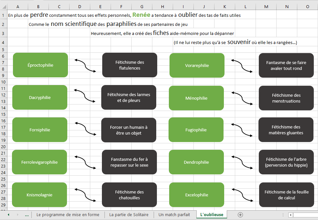Image resolution: width=318 pixels, height=220 pixels.
Task: Click the Select All corner of the grid
Action: click(x=3, y=6)
